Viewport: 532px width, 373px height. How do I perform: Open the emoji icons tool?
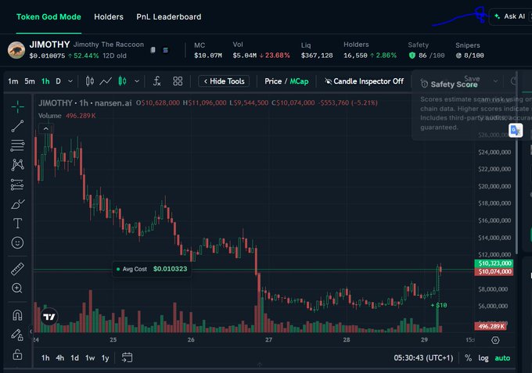pos(17,242)
